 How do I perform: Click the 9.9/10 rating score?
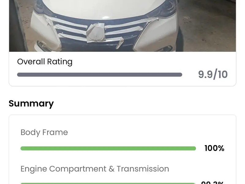pyautogui.click(x=213, y=75)
